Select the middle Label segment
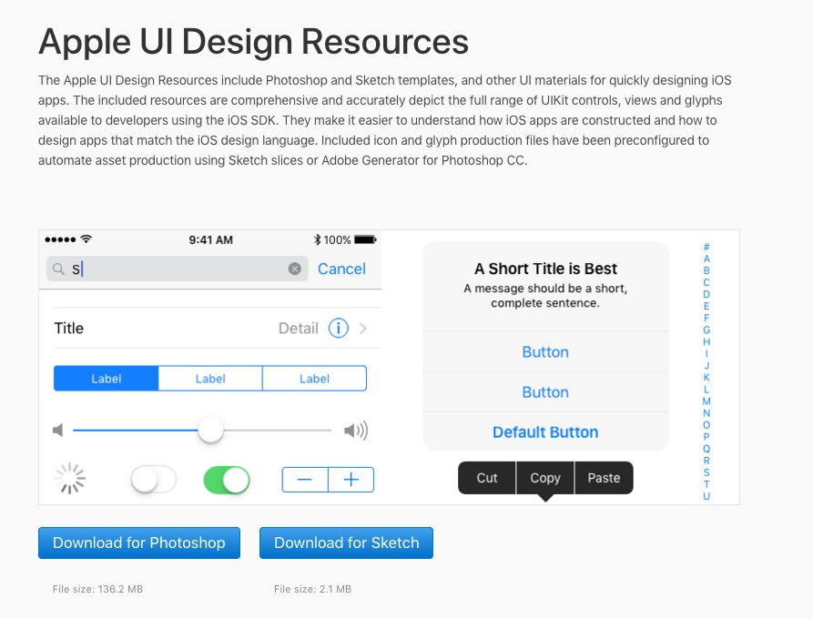 (210, 379)
